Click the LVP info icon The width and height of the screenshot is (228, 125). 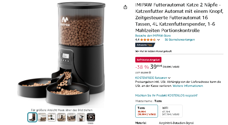(150, 73)
